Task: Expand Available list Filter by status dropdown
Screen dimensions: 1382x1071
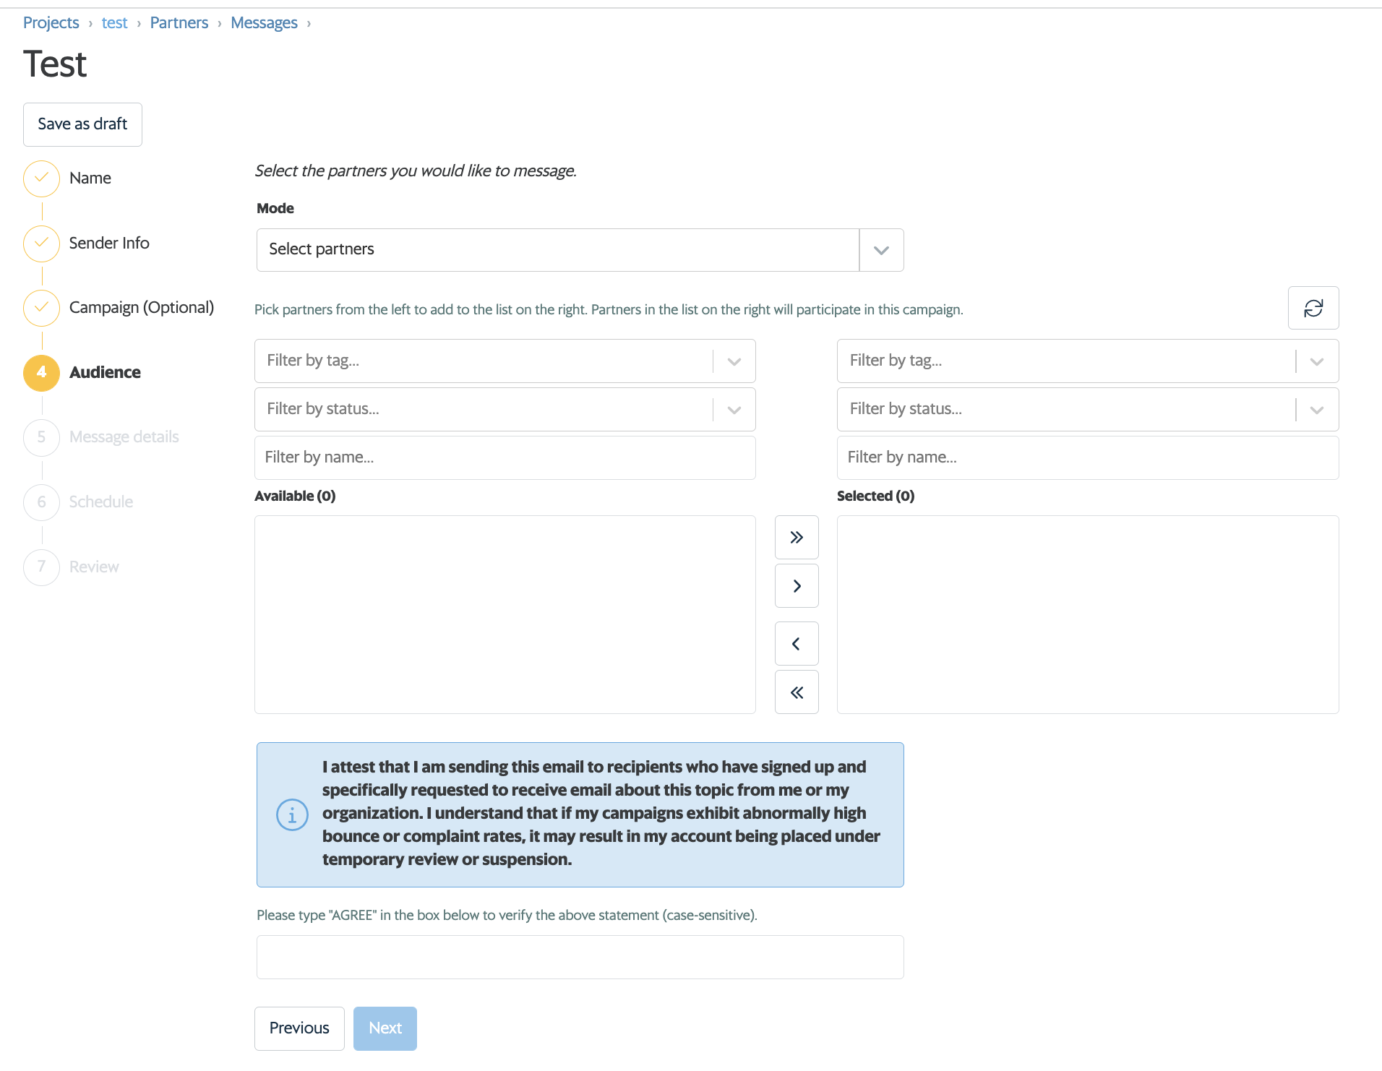Action: tap(734, 409)
